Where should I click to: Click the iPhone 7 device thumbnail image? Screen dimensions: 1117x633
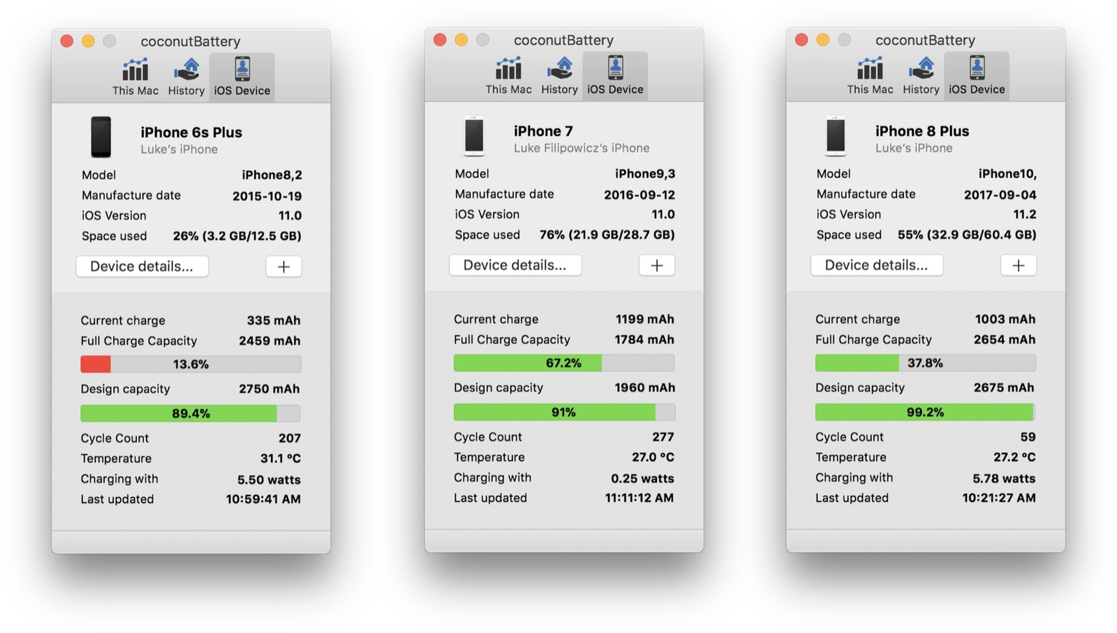coord(474,136)
